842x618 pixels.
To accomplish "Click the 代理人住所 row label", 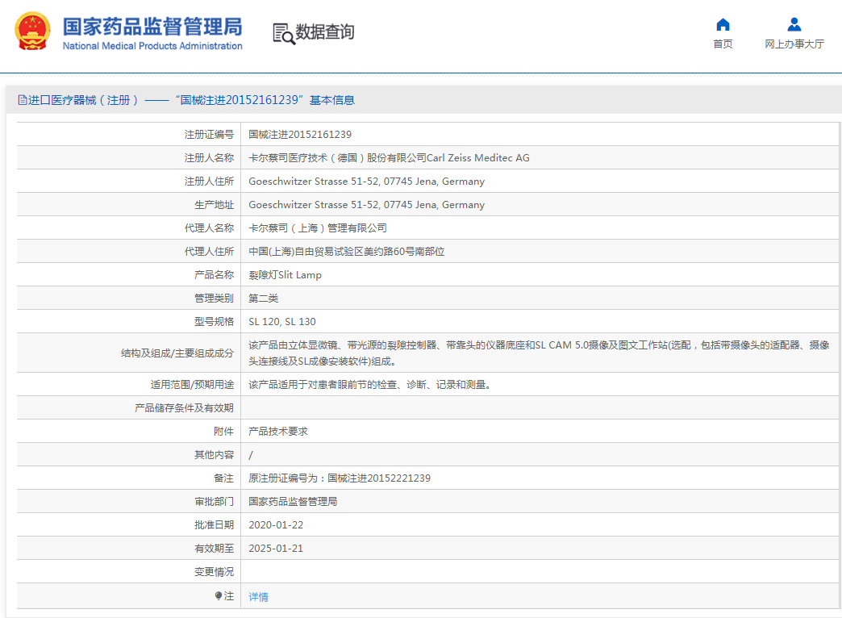I will click(210, 252).
